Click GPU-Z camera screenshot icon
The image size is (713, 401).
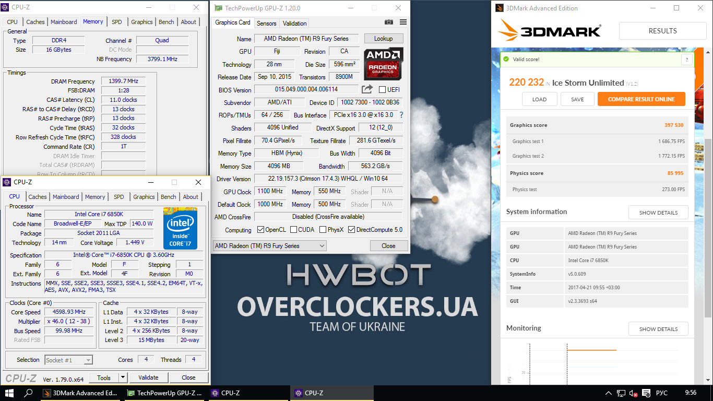(x=388, y=22)
